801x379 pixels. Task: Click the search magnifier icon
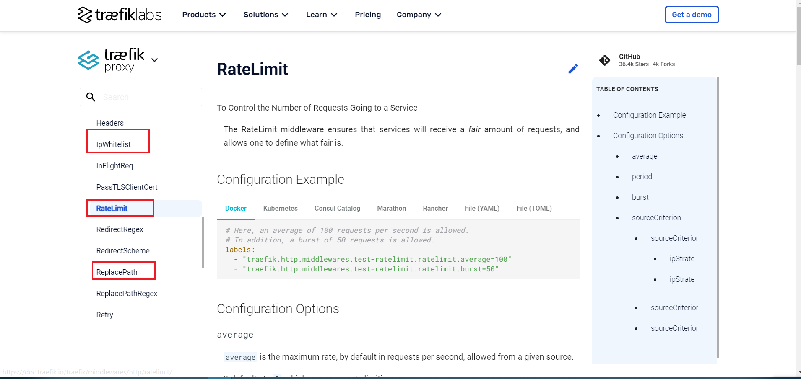click(x=91, y=97)
